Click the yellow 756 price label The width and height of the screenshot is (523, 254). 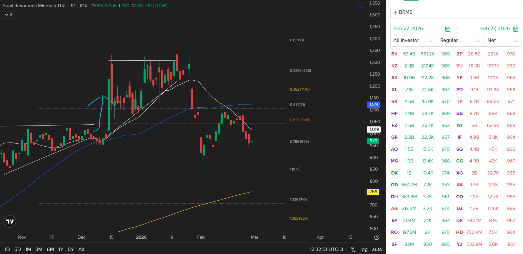coord(373,192)
